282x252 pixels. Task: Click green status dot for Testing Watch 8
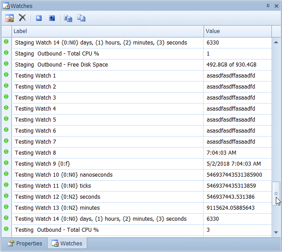(x=6, y=152)
